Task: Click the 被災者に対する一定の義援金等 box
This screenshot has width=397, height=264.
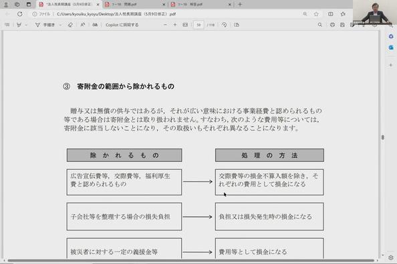Action: [x=124, y=249]
